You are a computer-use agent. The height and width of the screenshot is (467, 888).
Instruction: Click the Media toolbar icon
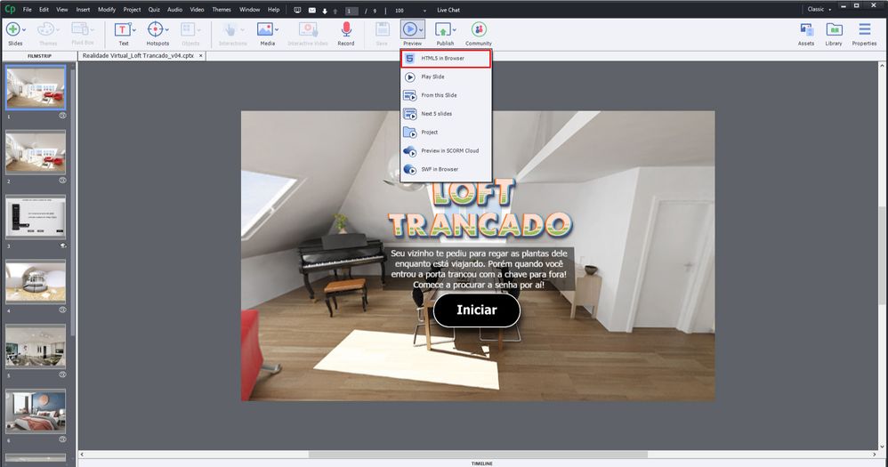pyautogui.click(x=266, y=30)
